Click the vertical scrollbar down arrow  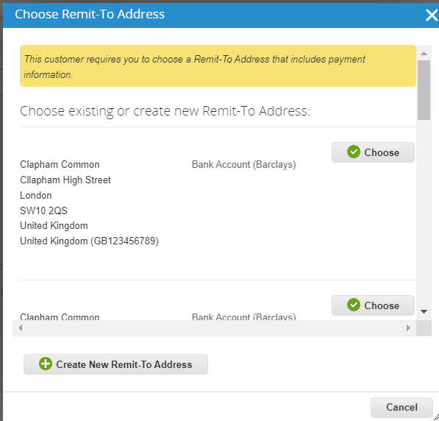(x=424, y=311)
